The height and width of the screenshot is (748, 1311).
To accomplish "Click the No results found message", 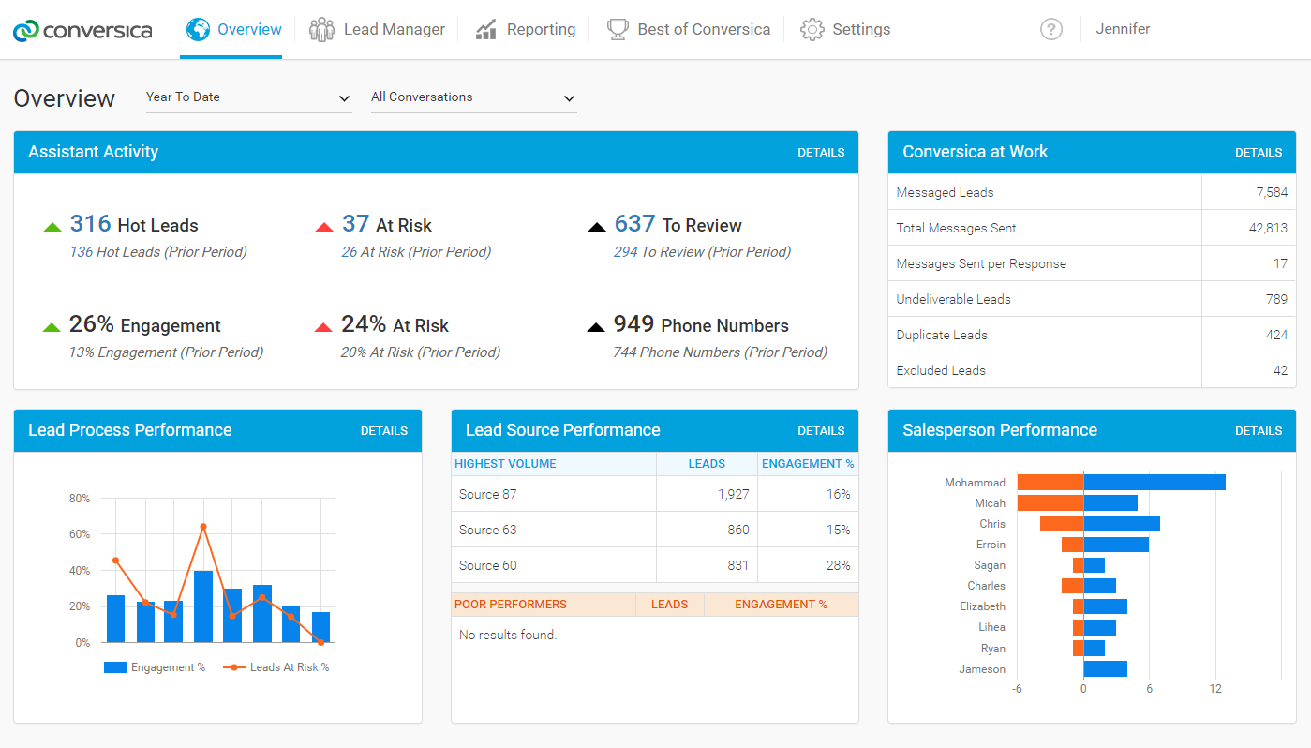I will click(508, 635).
